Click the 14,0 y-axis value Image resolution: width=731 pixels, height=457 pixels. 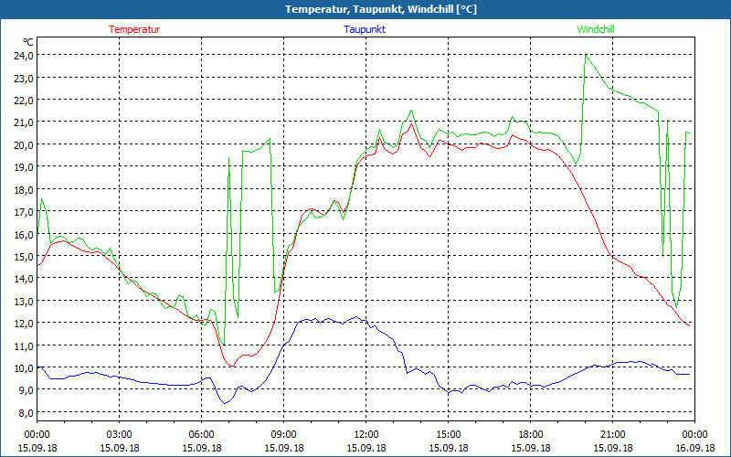(24, 279)
